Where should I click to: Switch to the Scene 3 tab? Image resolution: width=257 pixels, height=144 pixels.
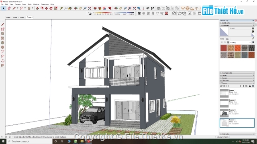[22, 17]
